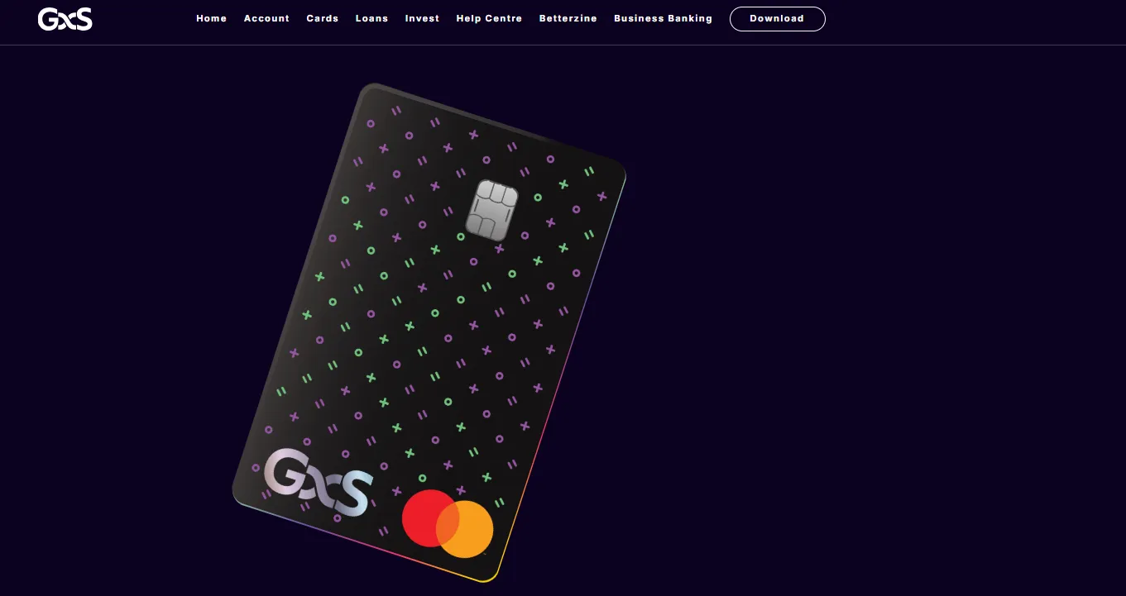1126x596 pixels.
Task: Click the letter S in the card's holographic logo
Action: pos(352,493)
